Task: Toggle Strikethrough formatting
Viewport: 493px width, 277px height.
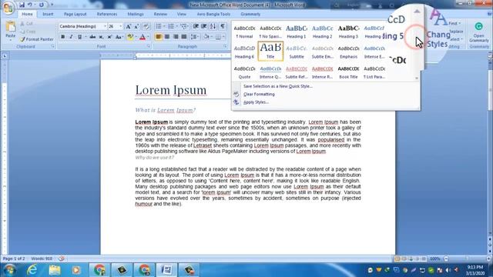Action: click(92, 37)
